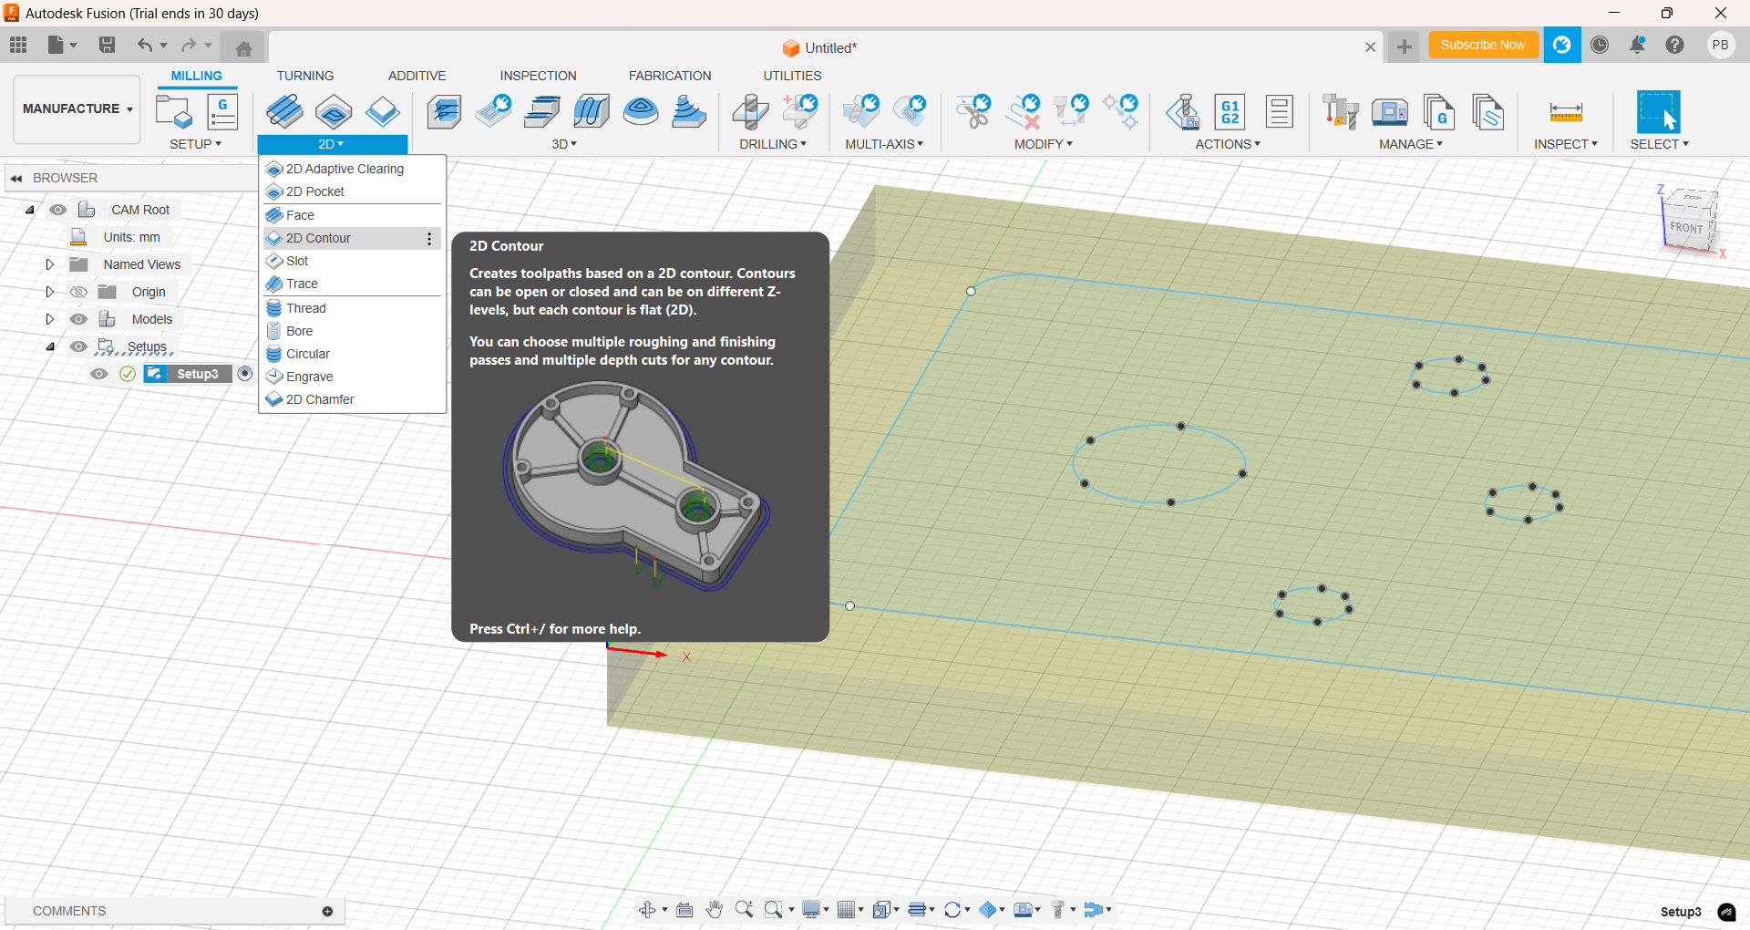Activate the Select tool icon

(x=1658, y=112)
